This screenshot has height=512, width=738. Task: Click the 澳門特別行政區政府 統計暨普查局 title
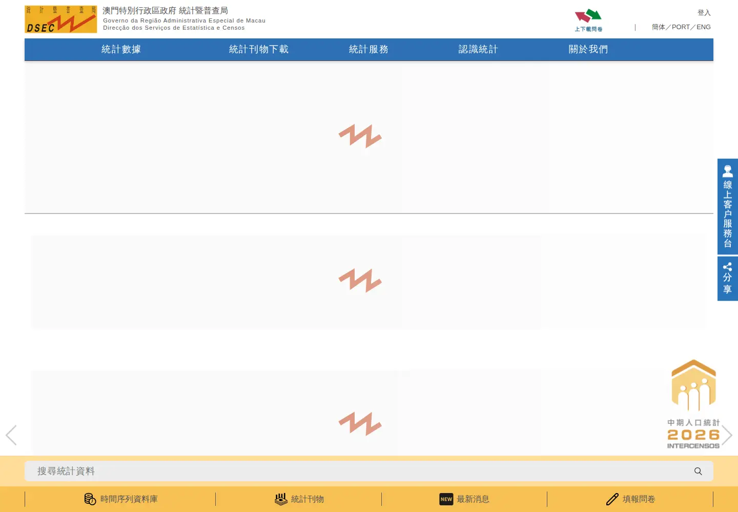pos(165,11)
